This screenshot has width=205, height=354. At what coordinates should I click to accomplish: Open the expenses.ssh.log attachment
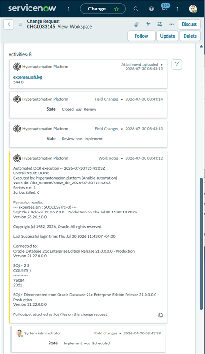pos(28,77)
